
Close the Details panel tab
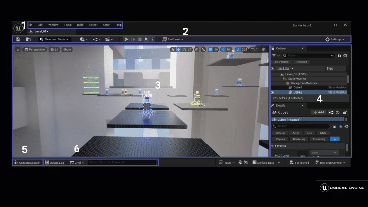tap(302, 106)
